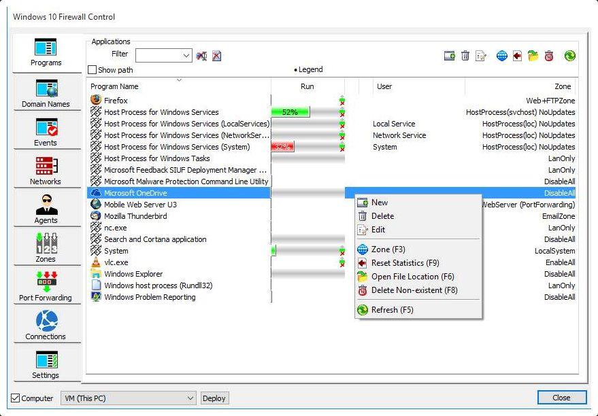Click the Edit toolbar icon
The height and width of the screenshot is (416, 598).
(x=481, y=56)
